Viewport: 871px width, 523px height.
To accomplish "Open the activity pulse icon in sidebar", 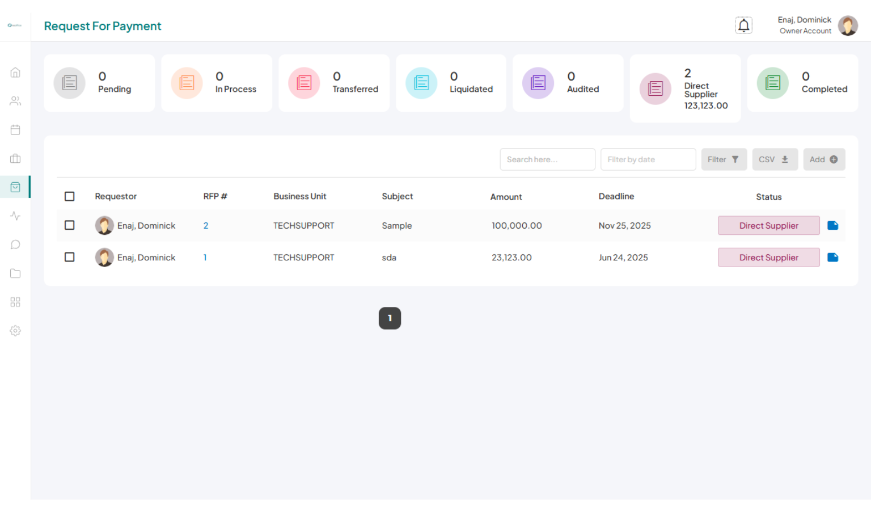I will point(15,216).
